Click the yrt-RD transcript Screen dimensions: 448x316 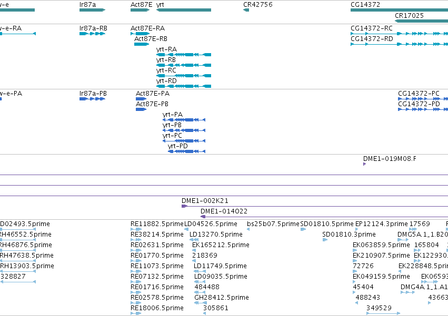tap(184, 86)
